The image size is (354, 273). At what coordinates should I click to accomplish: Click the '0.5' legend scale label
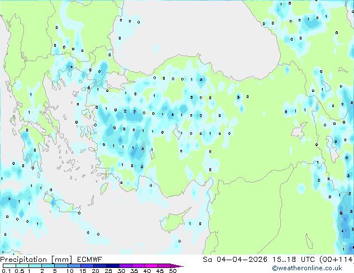[20, 271]
